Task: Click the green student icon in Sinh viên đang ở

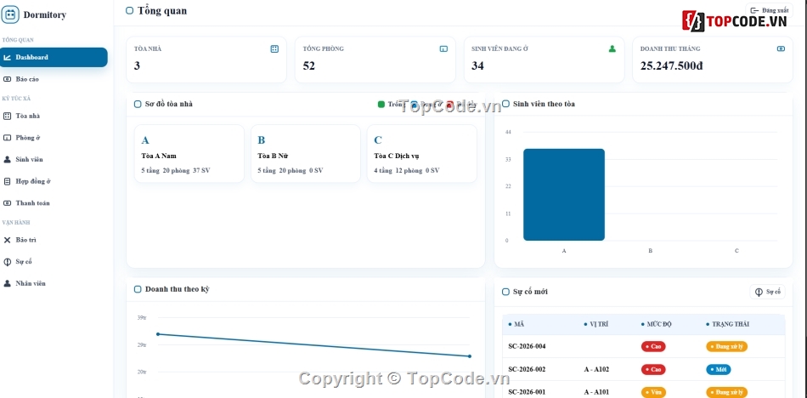Action: point(612,49)
